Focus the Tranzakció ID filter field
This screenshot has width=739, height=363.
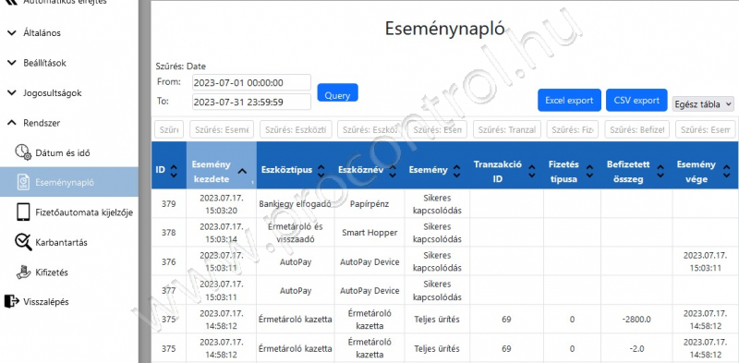506,129
